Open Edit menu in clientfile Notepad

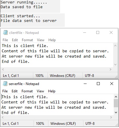[x=15, y=40]
